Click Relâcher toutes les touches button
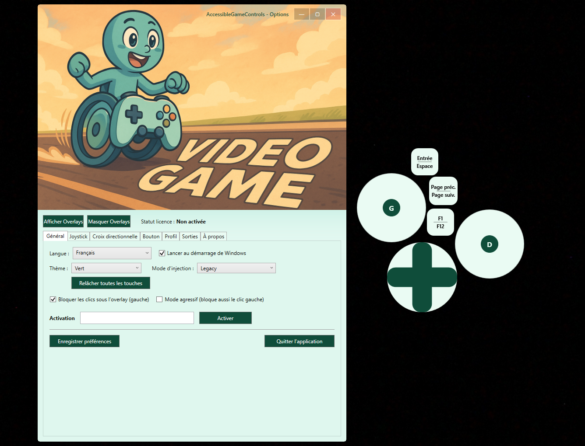 pos(110,283)
